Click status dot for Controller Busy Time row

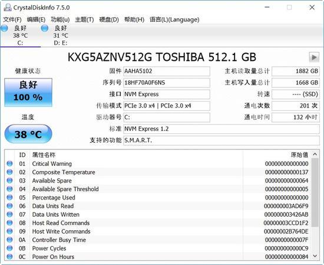(x=9, y=240)
